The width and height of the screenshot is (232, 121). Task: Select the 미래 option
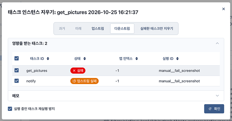78,28
